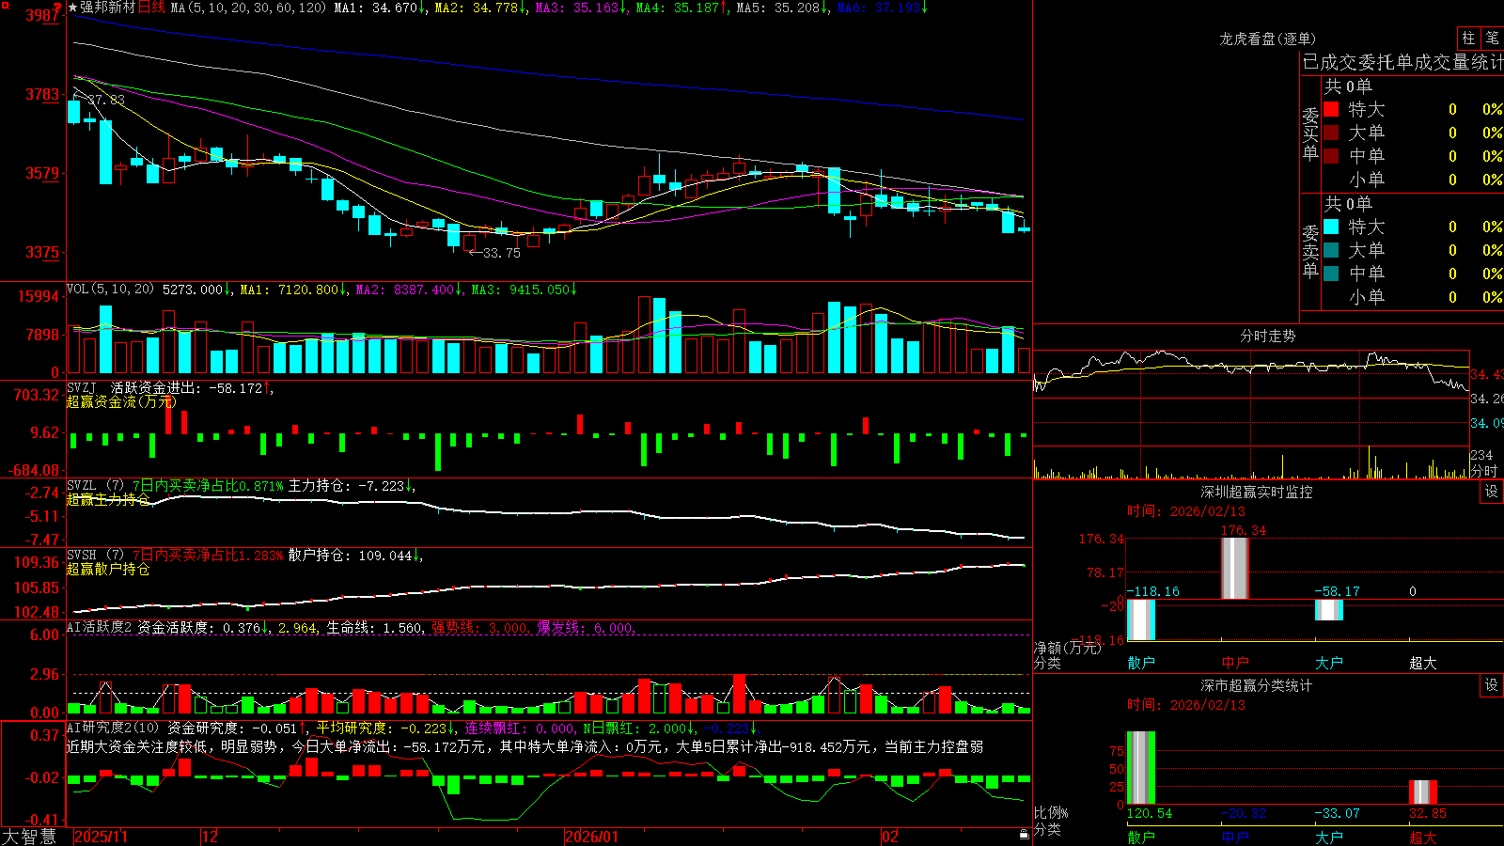The width and height of the screenshot is (1504, 846).
Task: Click the 2025/11 date marker on the time axis
Action: point(101,837)
